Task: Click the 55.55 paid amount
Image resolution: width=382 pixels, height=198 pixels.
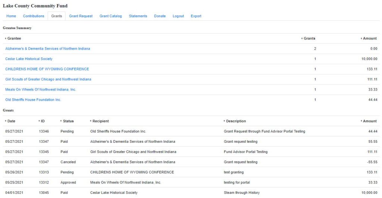Action: click(x=373, y=141)
